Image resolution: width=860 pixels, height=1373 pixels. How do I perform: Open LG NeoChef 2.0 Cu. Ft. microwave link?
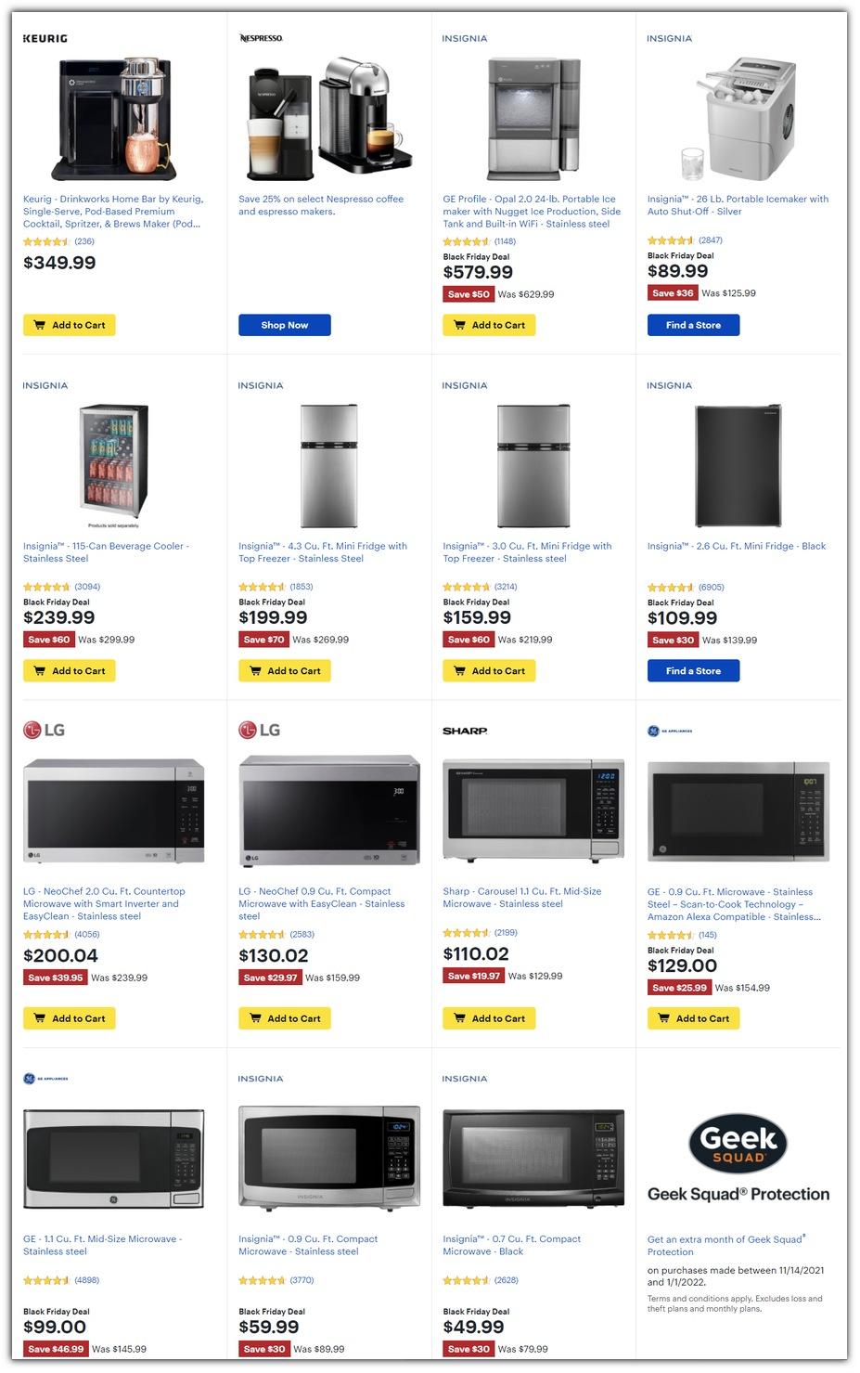coord(103,903)
